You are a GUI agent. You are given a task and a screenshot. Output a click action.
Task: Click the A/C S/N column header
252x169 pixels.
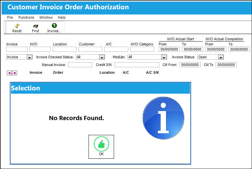point(152,72)
